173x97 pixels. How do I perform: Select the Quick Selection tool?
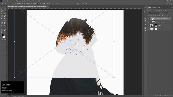[x=5, y=11]
